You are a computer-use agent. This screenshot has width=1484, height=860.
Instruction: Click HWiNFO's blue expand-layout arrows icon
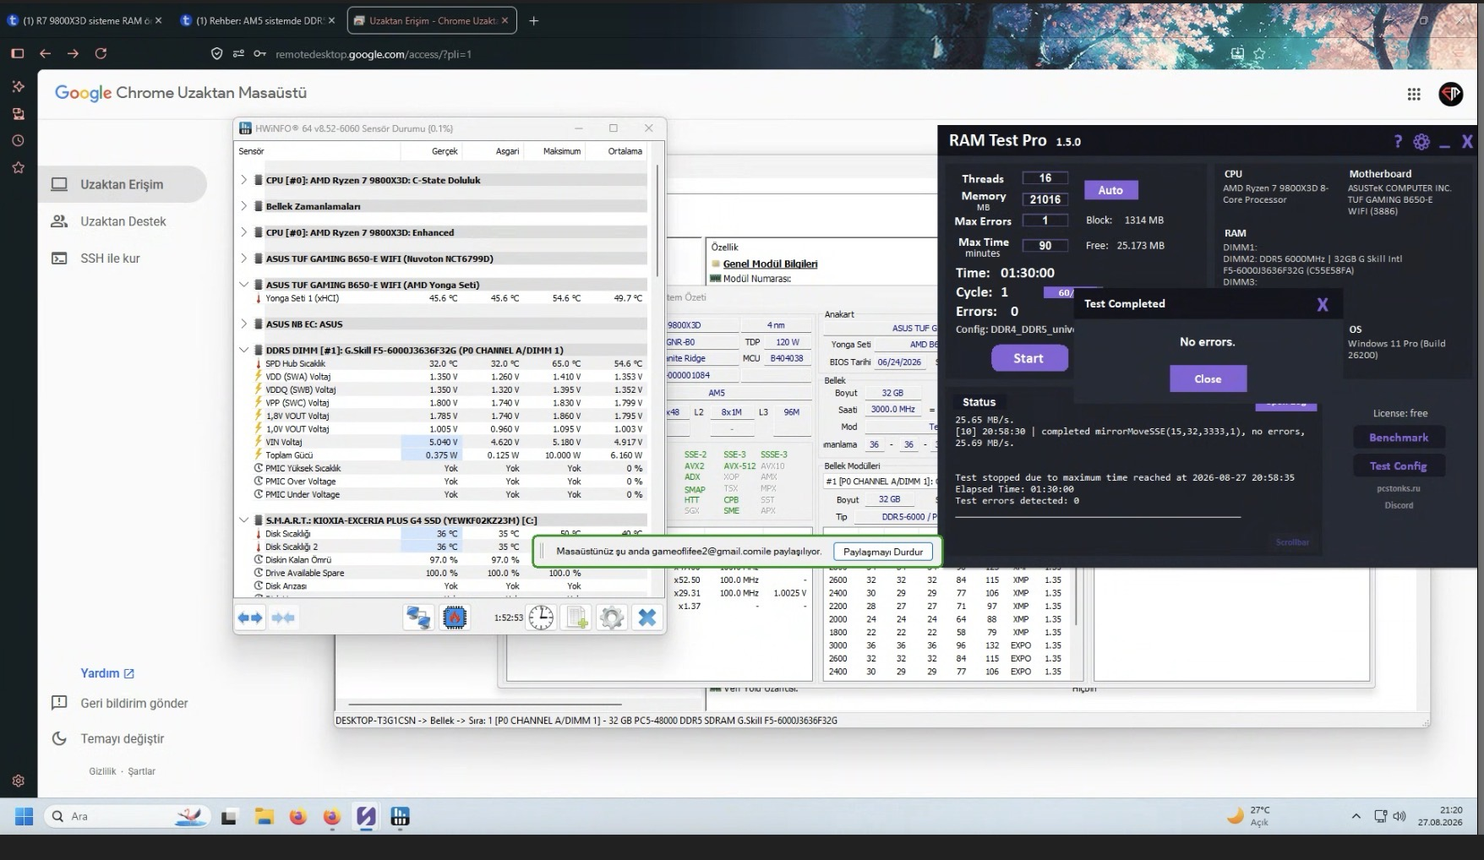(250, 618)
